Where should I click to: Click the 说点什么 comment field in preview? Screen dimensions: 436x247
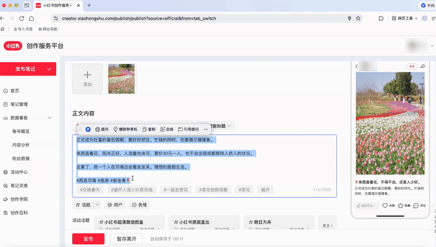point(367,206)
